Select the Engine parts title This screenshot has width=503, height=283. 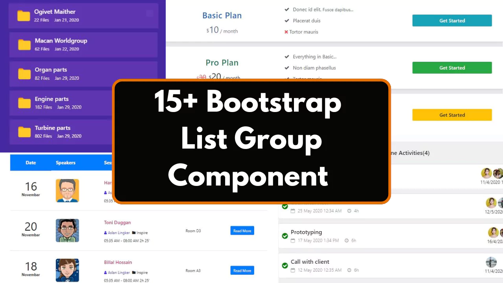[x=51, y=99]
